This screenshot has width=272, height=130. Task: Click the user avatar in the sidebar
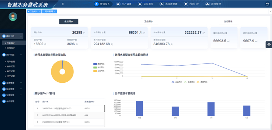click(13, 17)
